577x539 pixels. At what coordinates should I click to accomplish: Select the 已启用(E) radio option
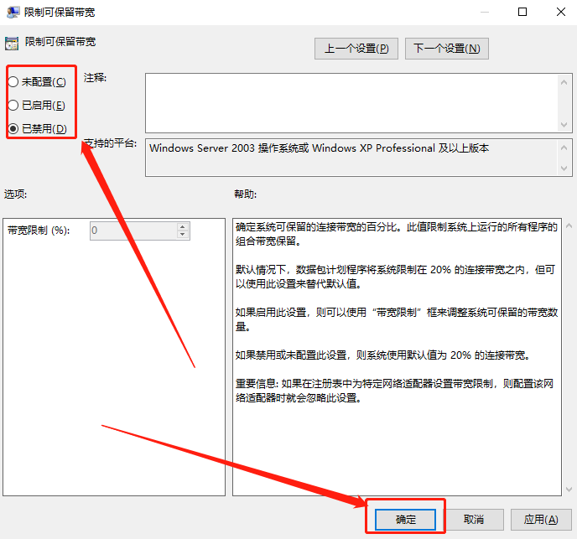point(13,105)
